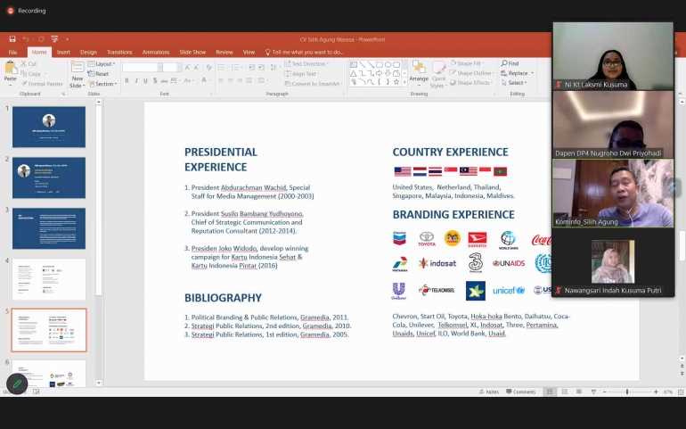686x429 pixels.
Task: Open the Section dropdown
Action: click(102, 84)
